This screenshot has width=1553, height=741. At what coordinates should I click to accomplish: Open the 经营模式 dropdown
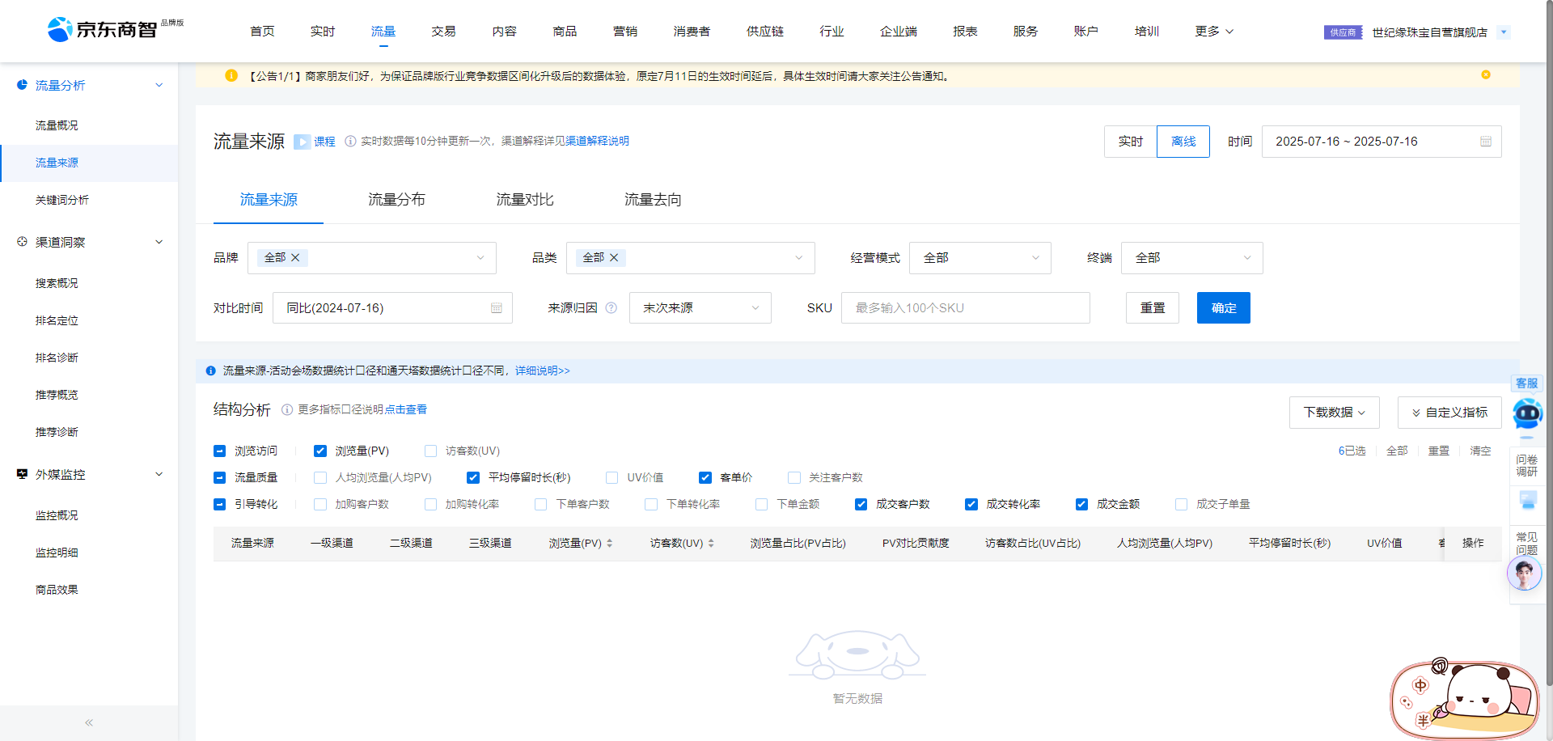click(980, 258)
